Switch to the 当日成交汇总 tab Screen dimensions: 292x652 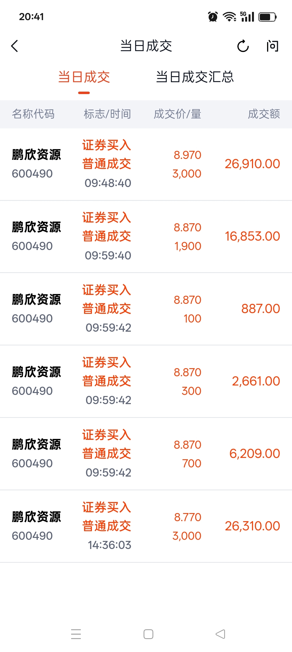coord(195,77)
